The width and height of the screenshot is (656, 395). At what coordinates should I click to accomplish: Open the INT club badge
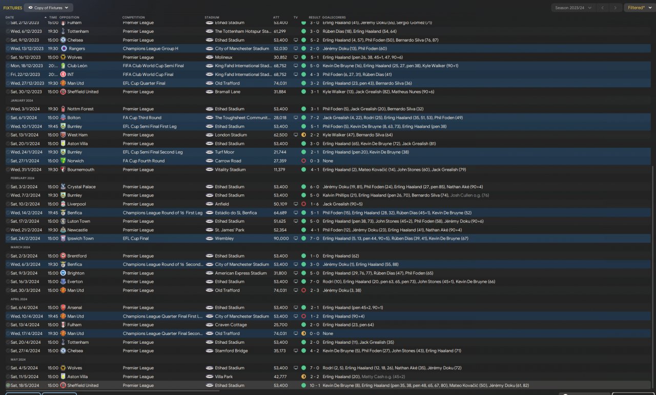(x=63, y=74)
